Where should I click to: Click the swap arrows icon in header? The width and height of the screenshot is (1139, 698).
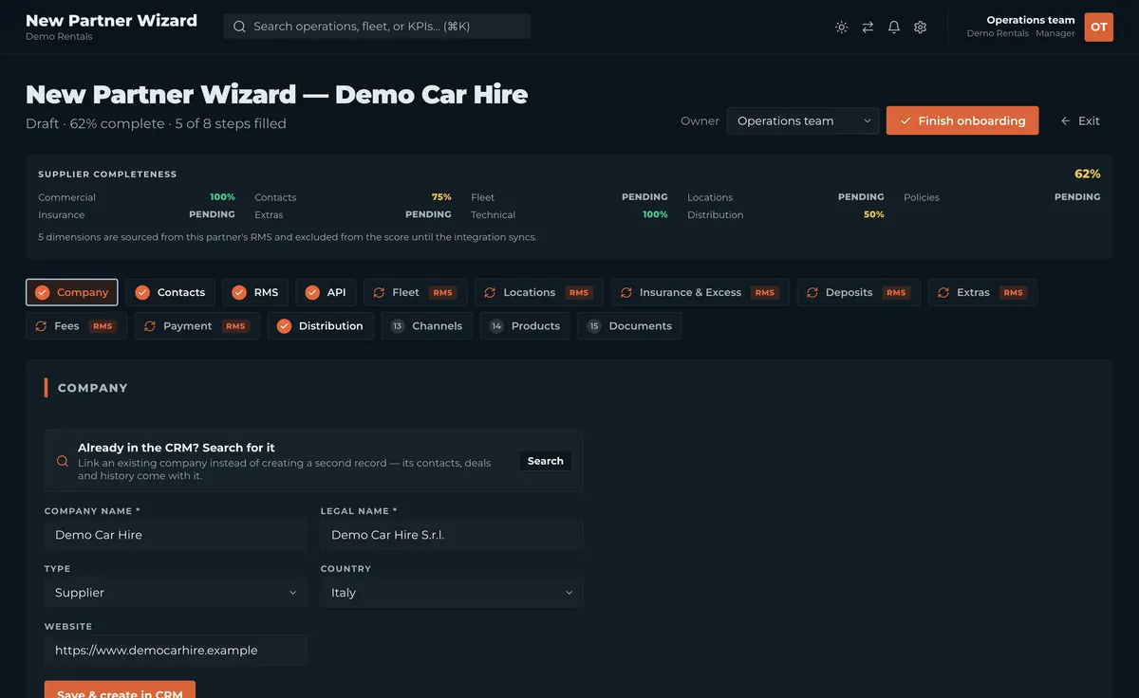point(868,28)
